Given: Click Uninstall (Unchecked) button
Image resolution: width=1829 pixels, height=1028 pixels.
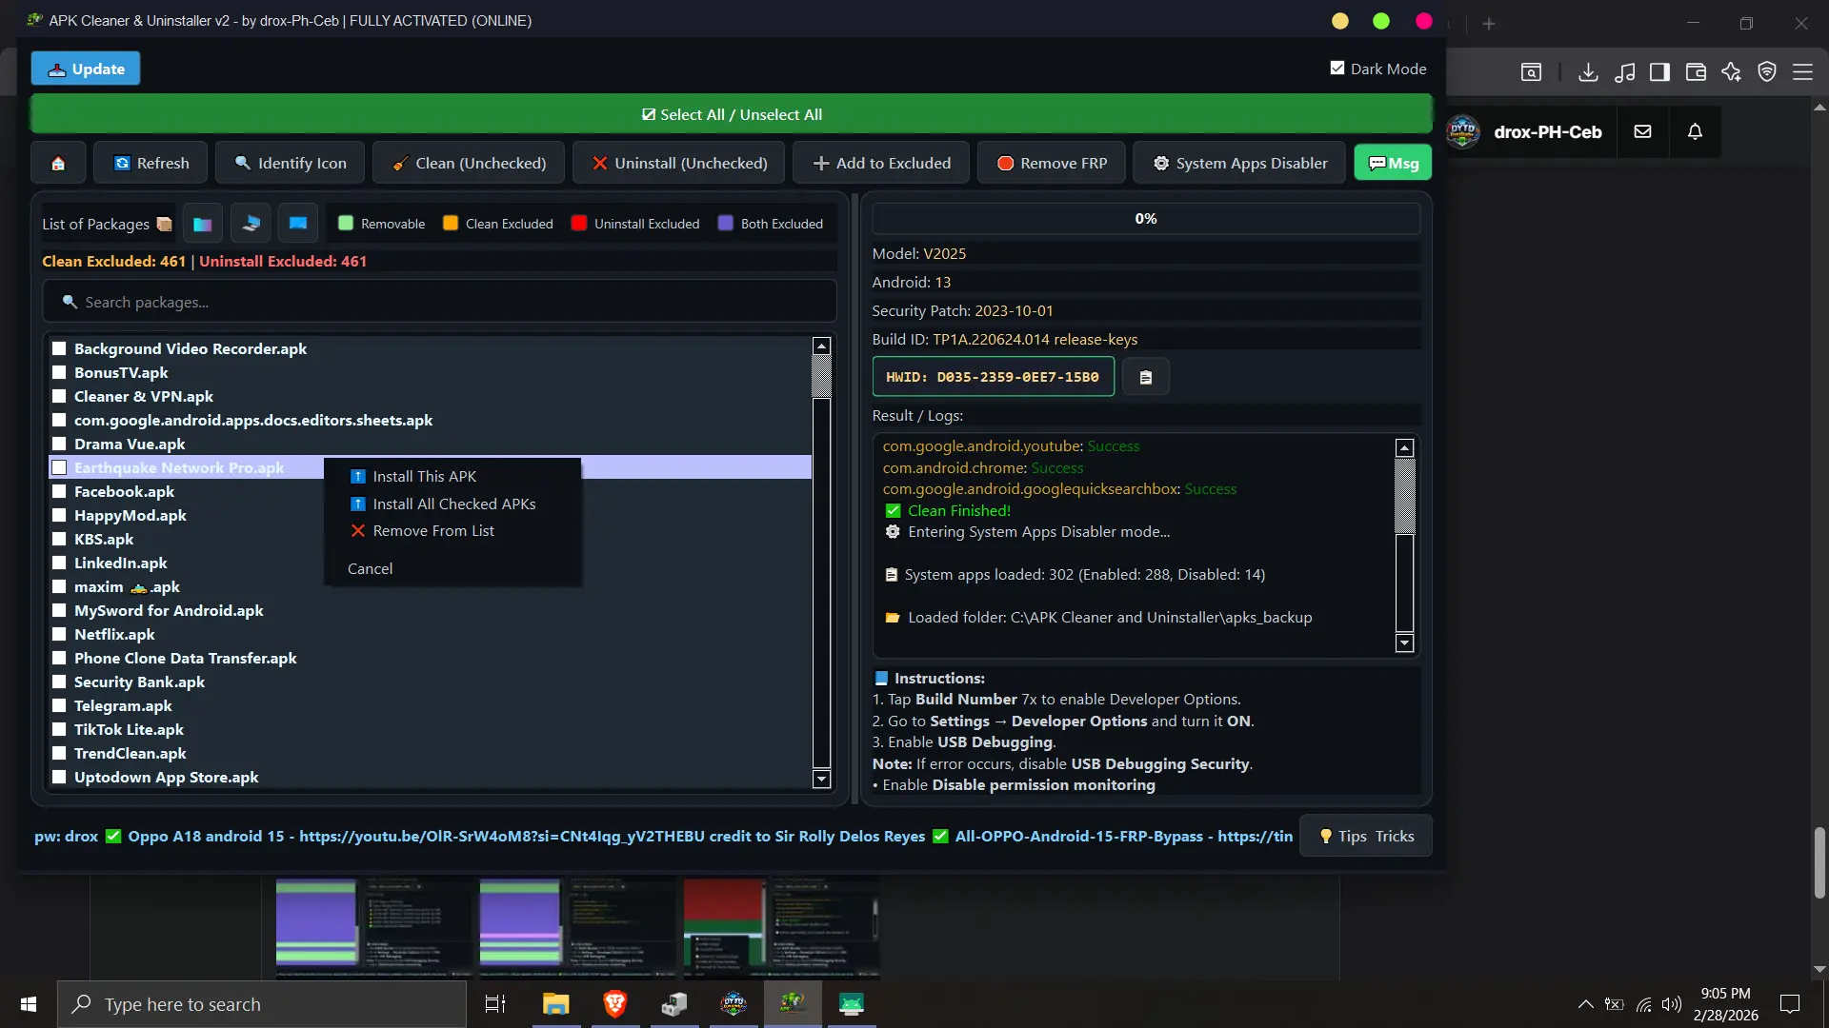Looking at the screenshot, I should tap(678, 163).
